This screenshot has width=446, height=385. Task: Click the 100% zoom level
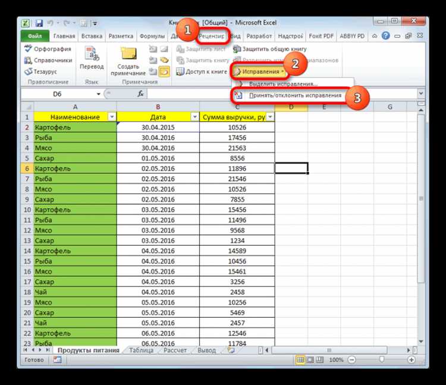point(336,360)
